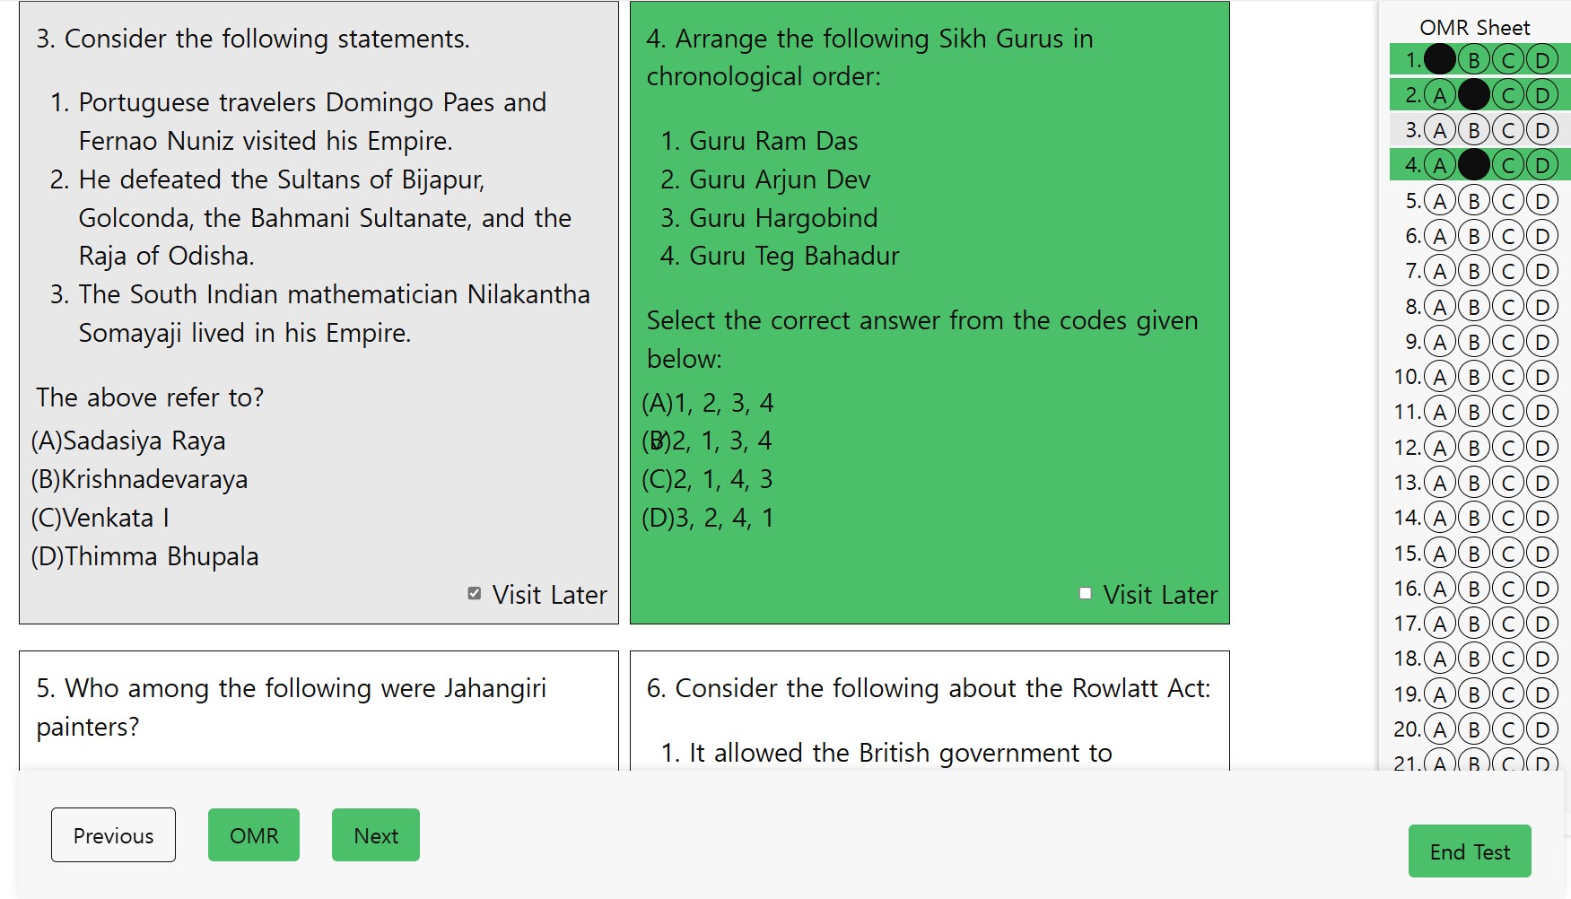Uncheck Visit Later for question 3
The width and height of the screenshot is (1571, 899).
pos(475,594)
